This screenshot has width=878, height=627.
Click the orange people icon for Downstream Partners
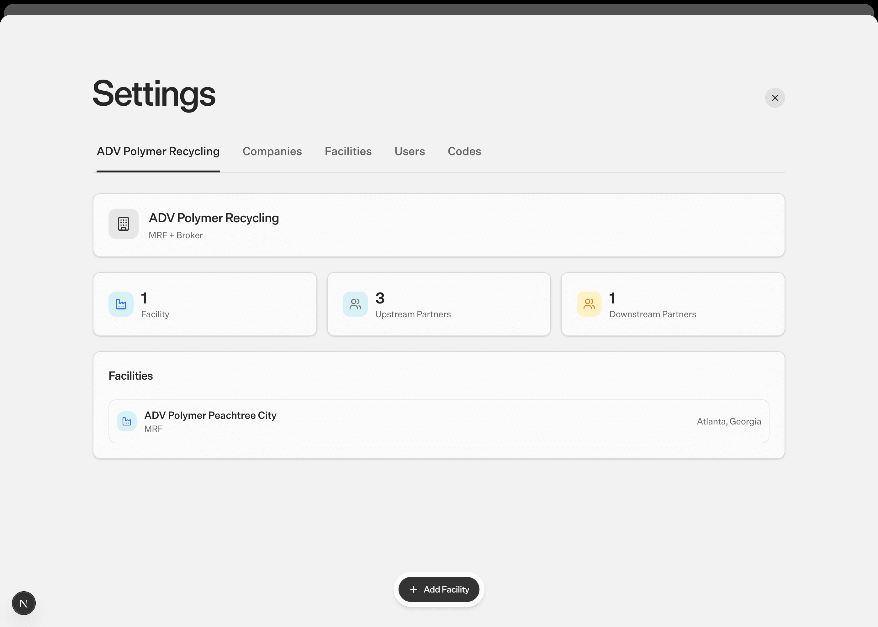(x=589, y=304)
